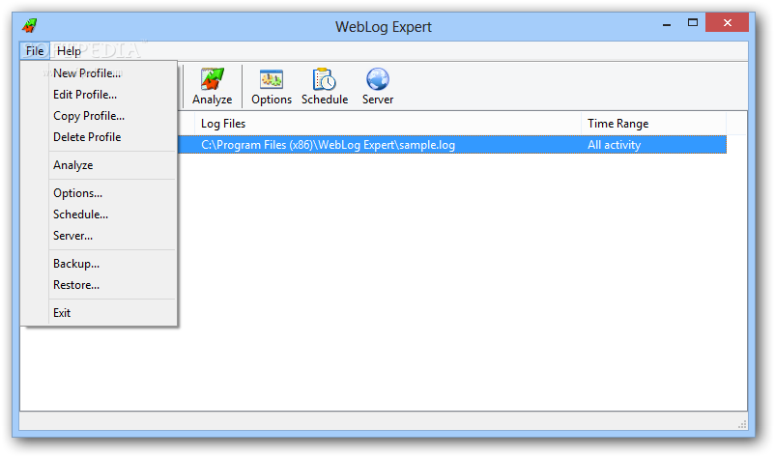Click the Analyze toolbar icon
This screenshot has width=775, height=457.
tap(212, 86)
